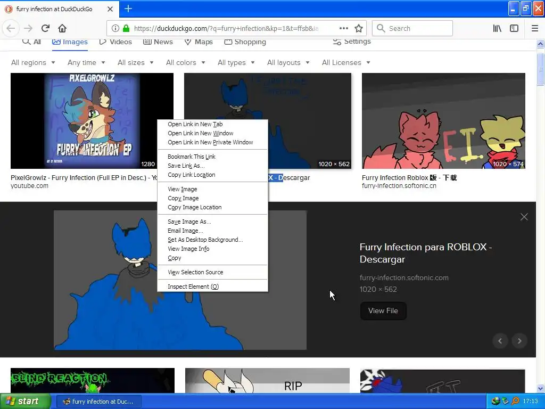Go to the Maps tab

pos(199,42)
